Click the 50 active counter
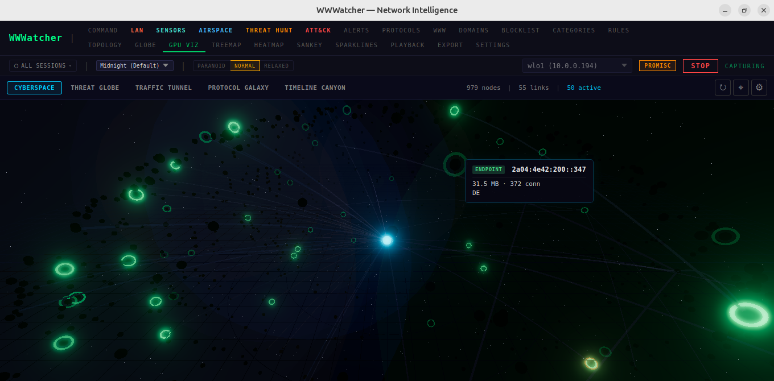This screenshot has width=774, height=381. [x=584, y=88]
